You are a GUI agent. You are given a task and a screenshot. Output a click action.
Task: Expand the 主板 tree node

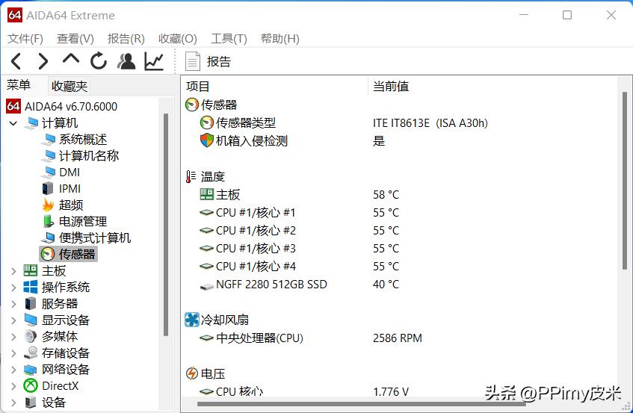[x=13, y=271]
